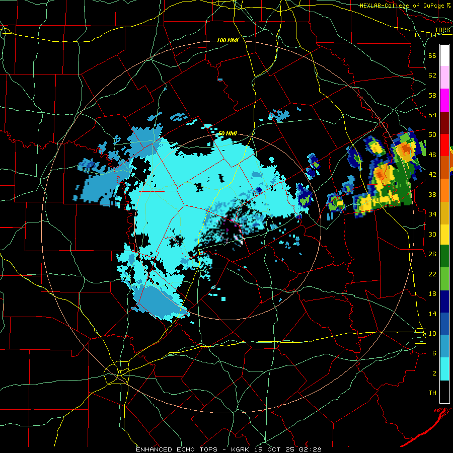Click the legend value '22'
Screen dimensions: 453x453
[432, 274]
